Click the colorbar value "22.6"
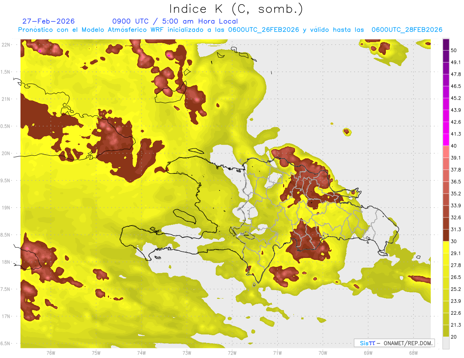The height and width of the screenshot is (358, 464). tap(456, 313)
